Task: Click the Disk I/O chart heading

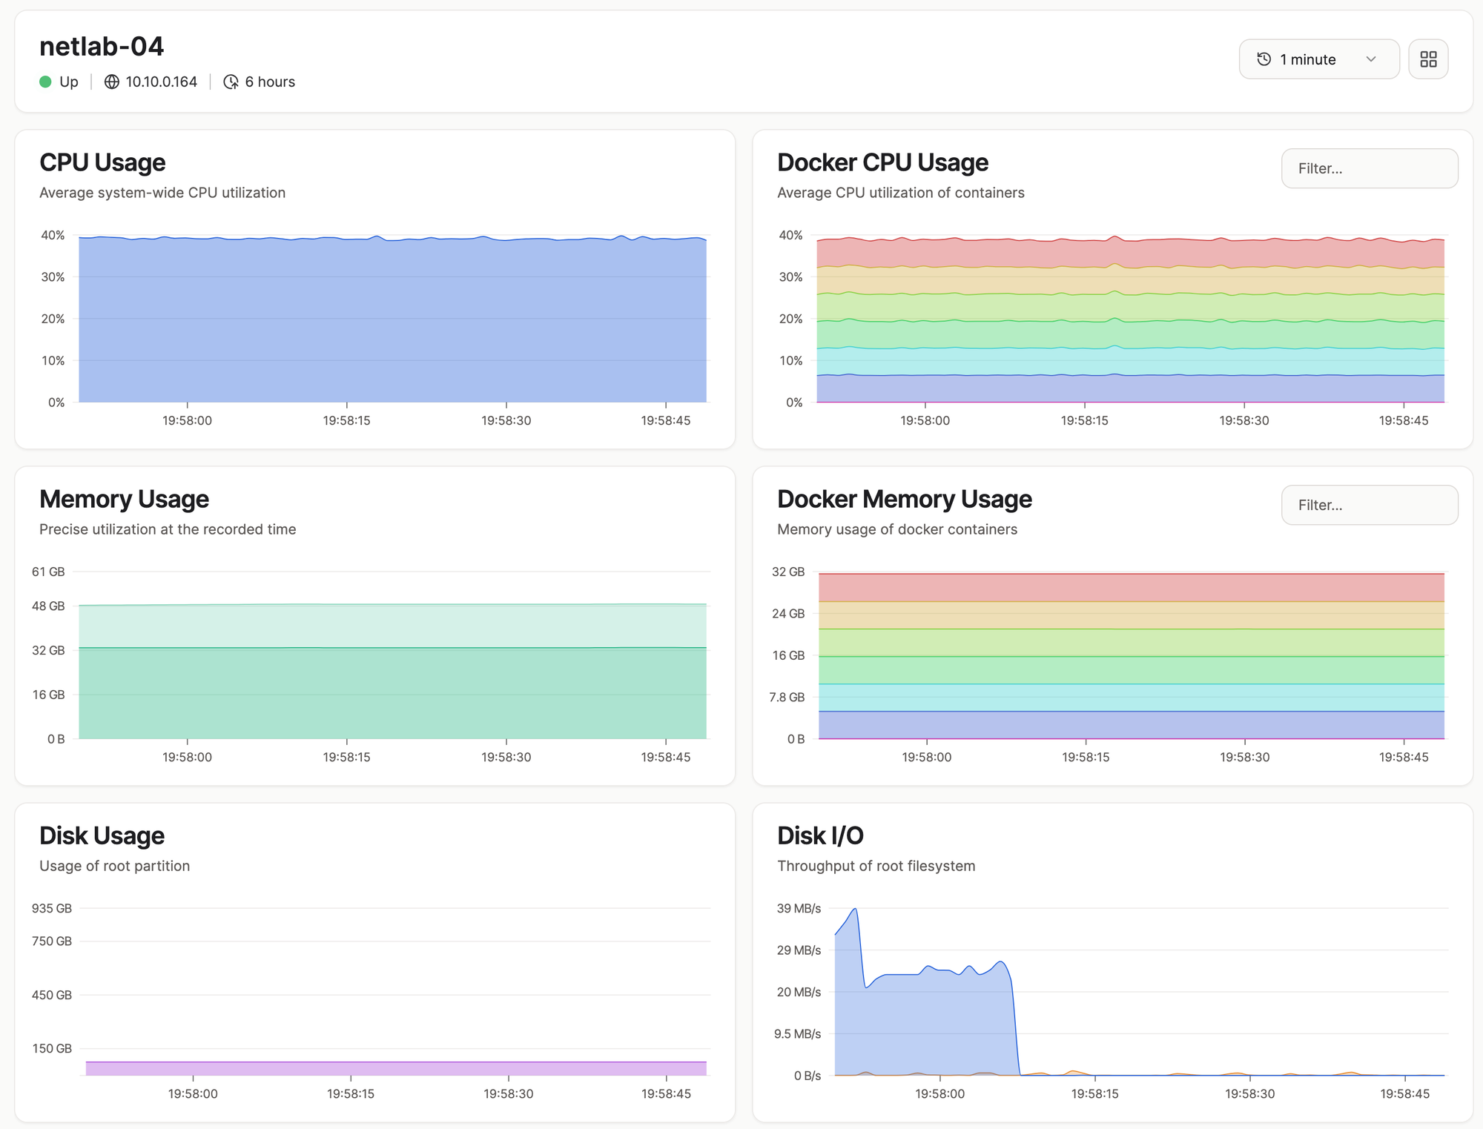Action: pyautogui.click(x=820, y=835)
